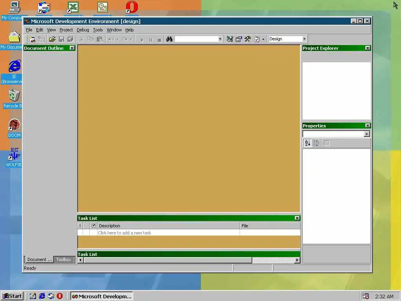This screenshot has height=301, width=401.
Task: Click the Break pause icon
Action: (151, 40)
